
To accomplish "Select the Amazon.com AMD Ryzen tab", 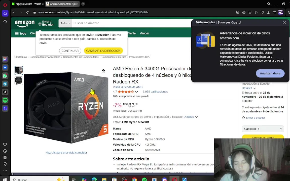I will point(62,4).
